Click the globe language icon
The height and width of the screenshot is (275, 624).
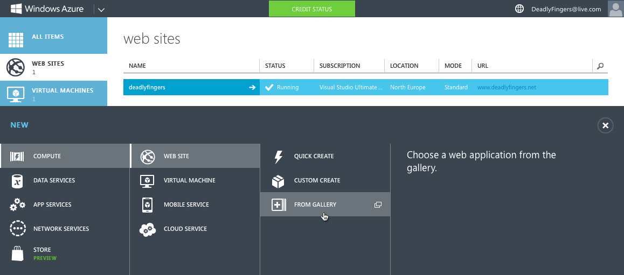(519, 9)
